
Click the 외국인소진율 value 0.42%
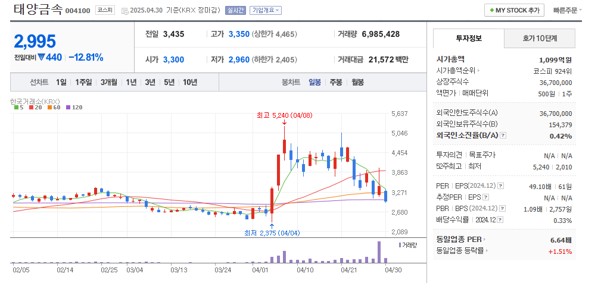tap(560, 136)
